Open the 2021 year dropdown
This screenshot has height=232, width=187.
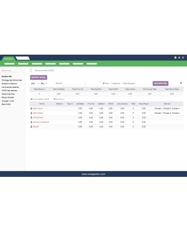(35, 83)
